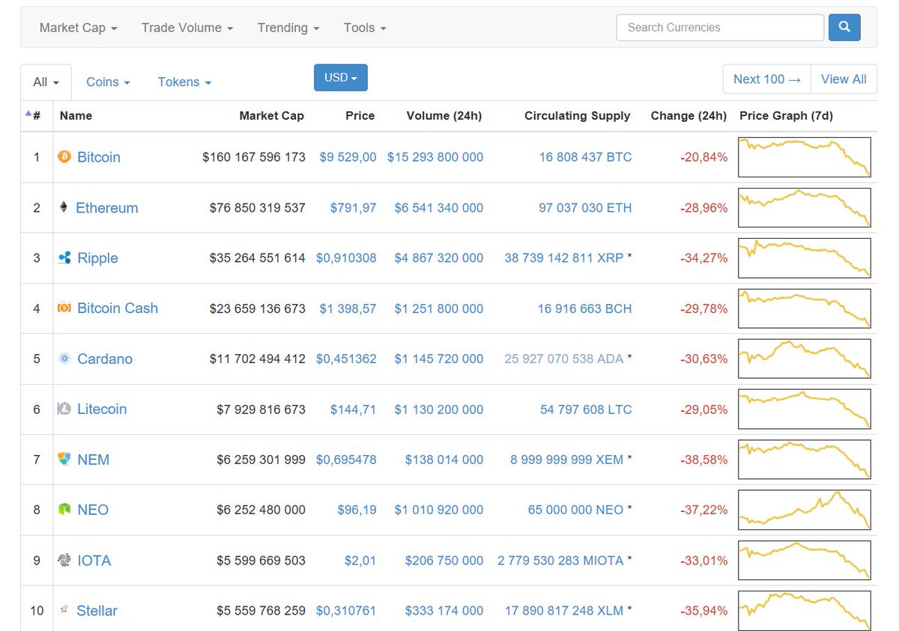The image size is (899, 631).
Task: Click supply 2 779 530 283 MIOTA
Action: click(x=560, y=561)
